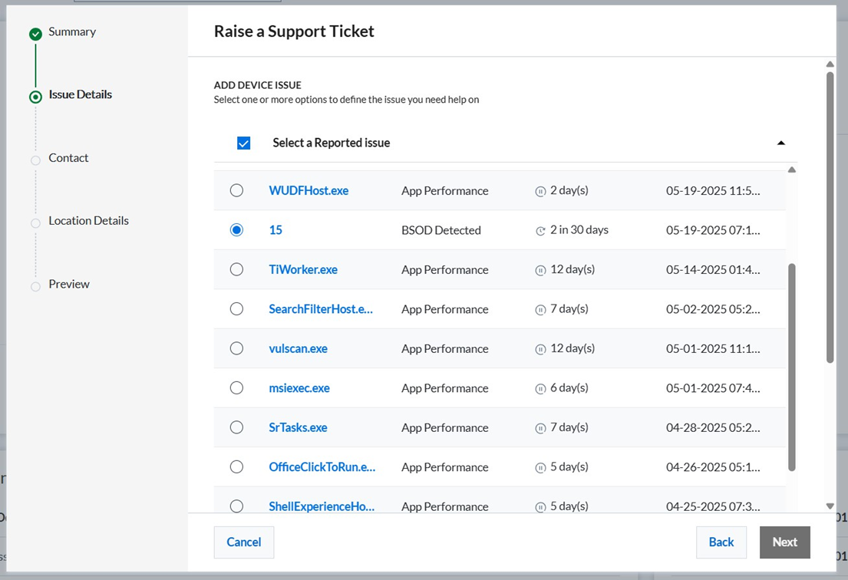848x580 pixels.
Task: Uncheck the Select a Reported issue checkbox
Action: coord(244,143)
